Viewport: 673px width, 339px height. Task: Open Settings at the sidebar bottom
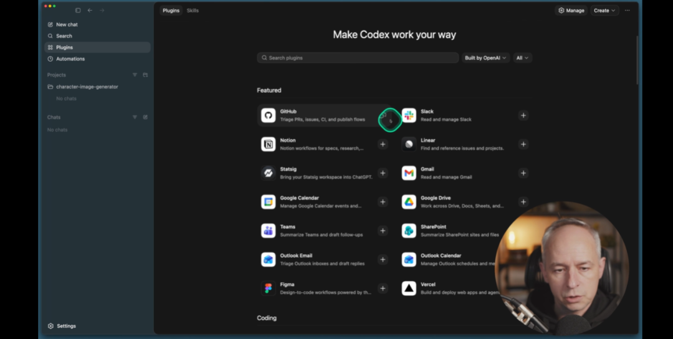(x=62, y=326)
